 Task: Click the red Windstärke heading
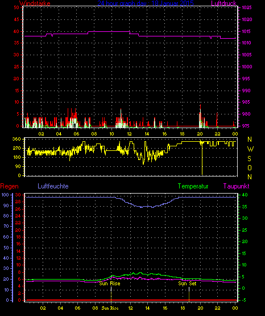35,3
